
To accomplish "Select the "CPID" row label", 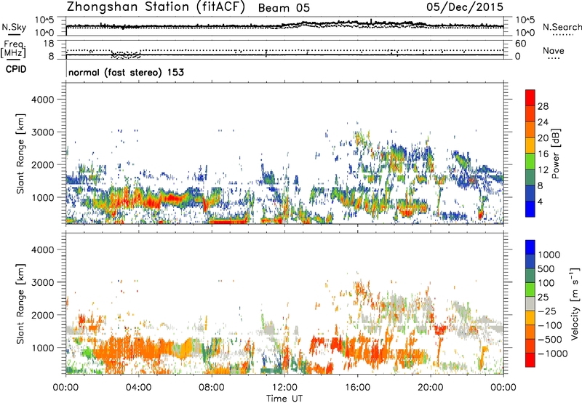I will pos(16,69).
